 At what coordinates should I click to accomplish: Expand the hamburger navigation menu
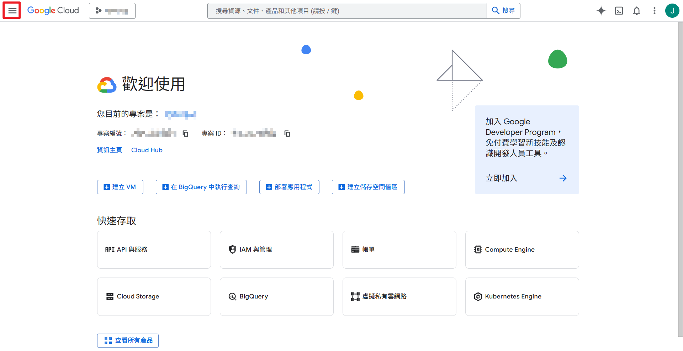[12, 10]
